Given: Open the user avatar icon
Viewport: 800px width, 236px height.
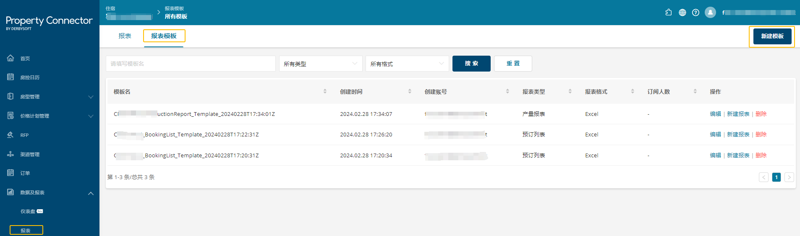Looking at the screenshot, I should [710, 13].
